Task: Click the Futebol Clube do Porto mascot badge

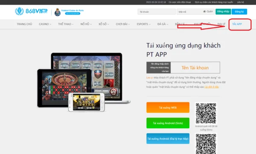Action: pyautogui.click(x=58, y=12)
